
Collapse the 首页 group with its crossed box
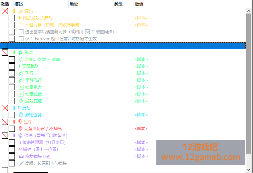(x=5, y=11)
